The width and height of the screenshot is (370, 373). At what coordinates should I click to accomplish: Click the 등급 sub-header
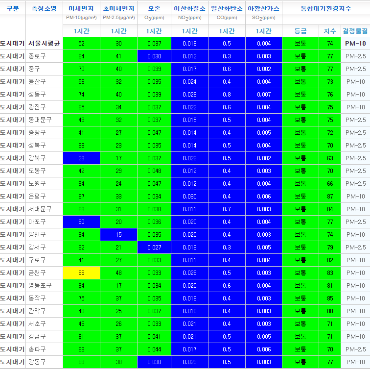[x=301, y=31]
